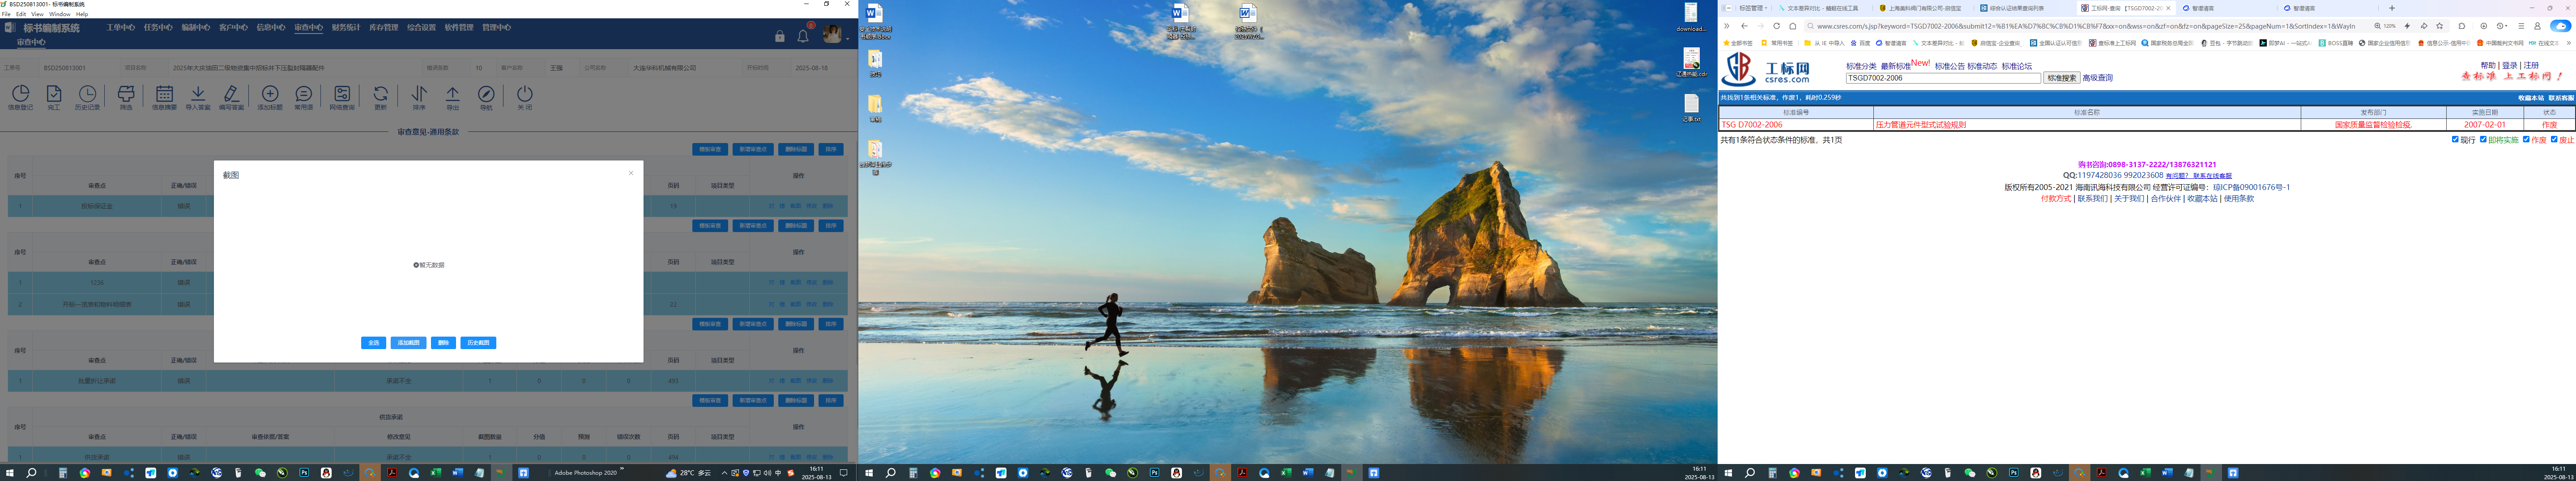Click the 关闭 power icon
2576x481 pixels.
click(x=525, y=97)
